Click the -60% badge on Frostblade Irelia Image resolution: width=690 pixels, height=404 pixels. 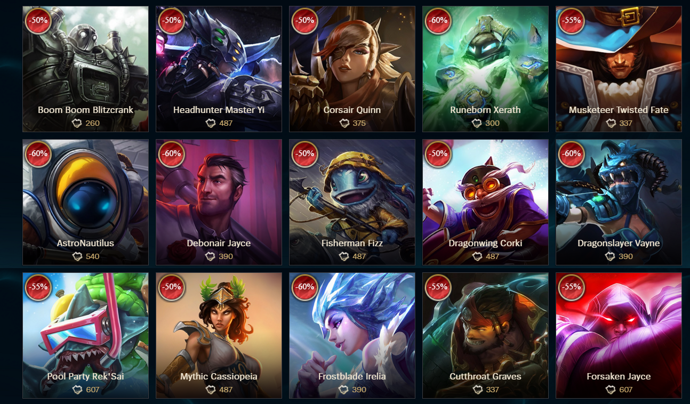305,287
